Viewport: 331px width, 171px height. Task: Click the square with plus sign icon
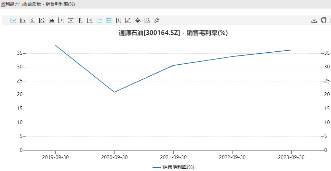(x=119, y=20)
